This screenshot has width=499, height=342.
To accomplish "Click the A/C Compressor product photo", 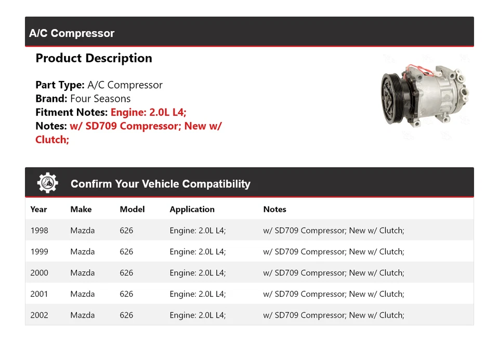I will tap(424, 96).
